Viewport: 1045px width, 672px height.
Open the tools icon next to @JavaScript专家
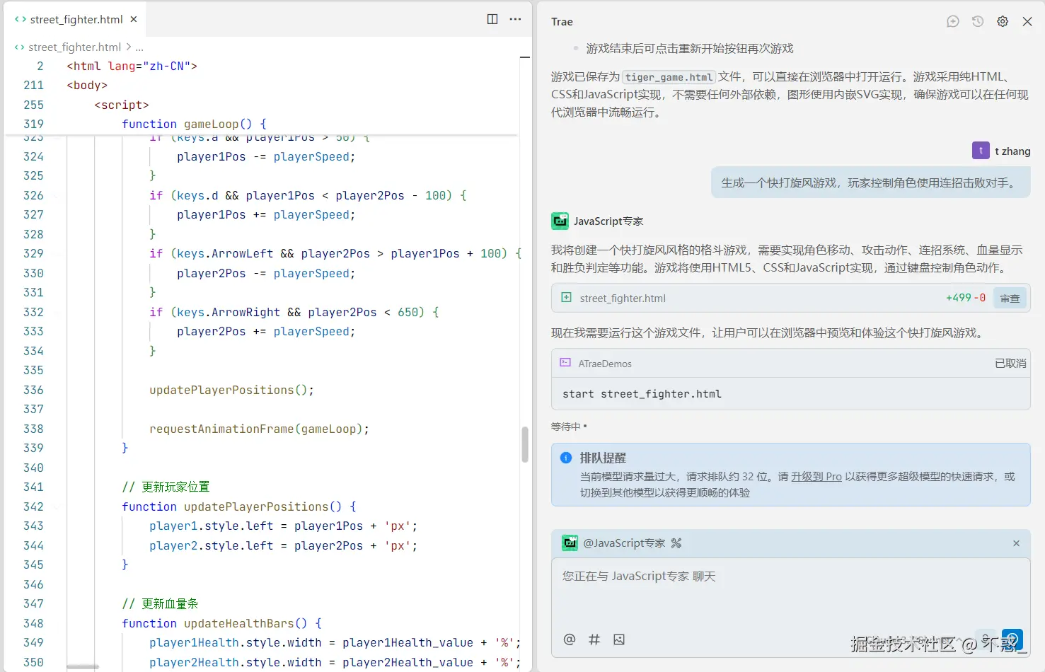pos(676,543)
